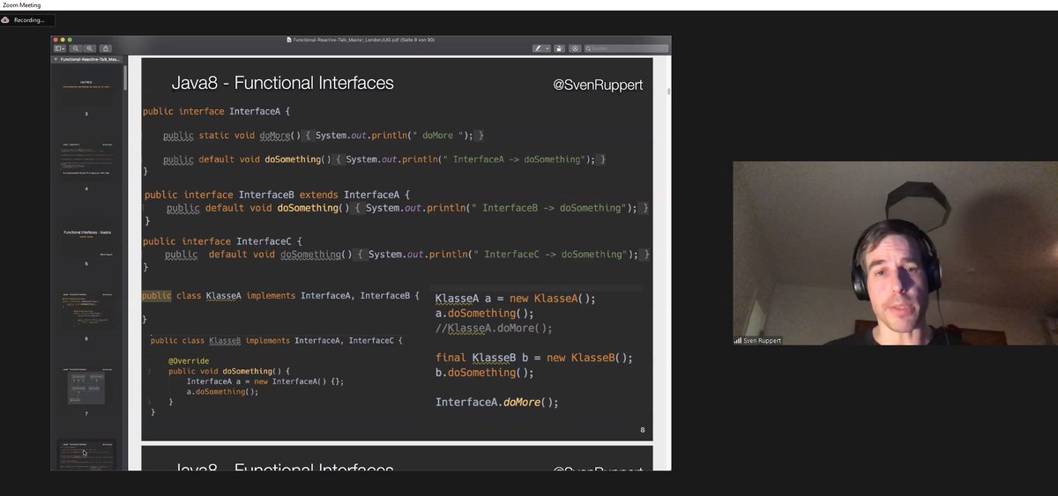Image resolution: width=1058 pixels, height=496 pixels.
Task: Select the highlighted page 8 thumbnail
Action: (86, 455)
